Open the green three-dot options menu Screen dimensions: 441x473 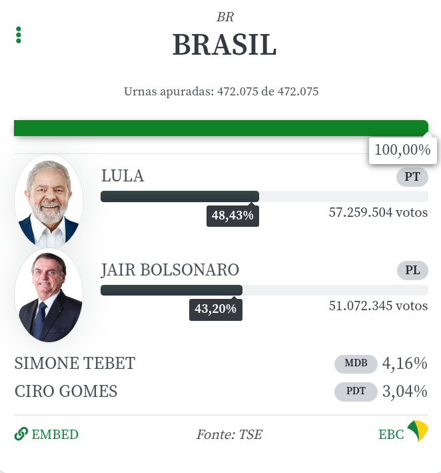coord(19,35)
